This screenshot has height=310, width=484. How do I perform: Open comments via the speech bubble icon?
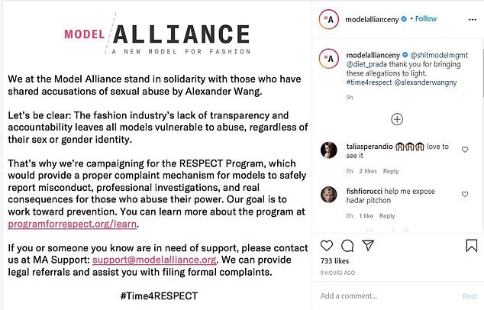point(348,247)
